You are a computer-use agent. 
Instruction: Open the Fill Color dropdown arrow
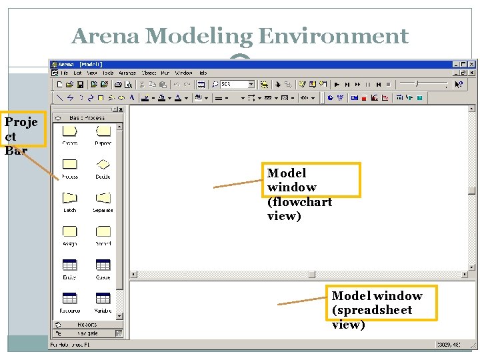pos(169,98)
